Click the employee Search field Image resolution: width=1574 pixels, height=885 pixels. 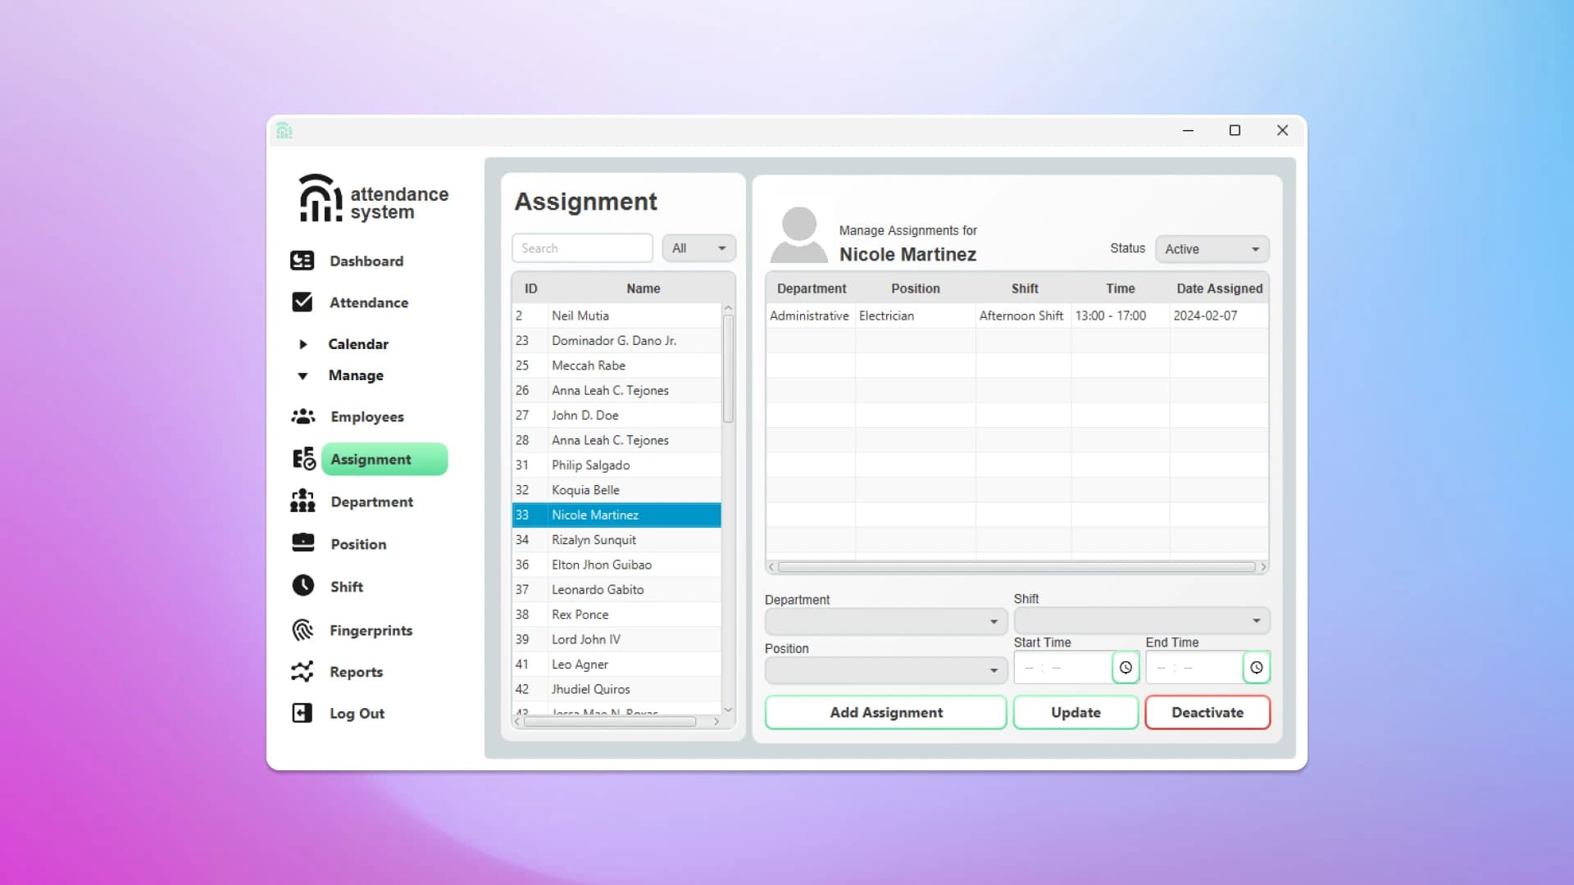[582, 248]
